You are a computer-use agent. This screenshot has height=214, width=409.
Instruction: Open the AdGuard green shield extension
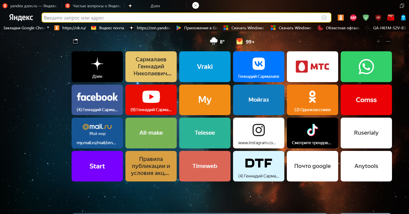coord(366,18)
